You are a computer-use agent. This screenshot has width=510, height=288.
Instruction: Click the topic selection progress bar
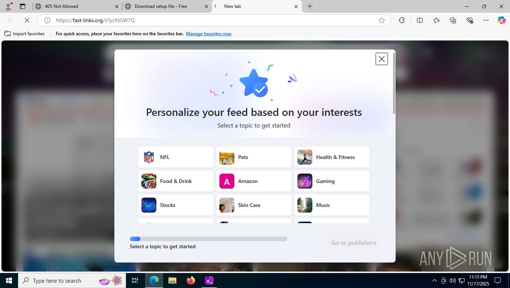tap(208, 239)
